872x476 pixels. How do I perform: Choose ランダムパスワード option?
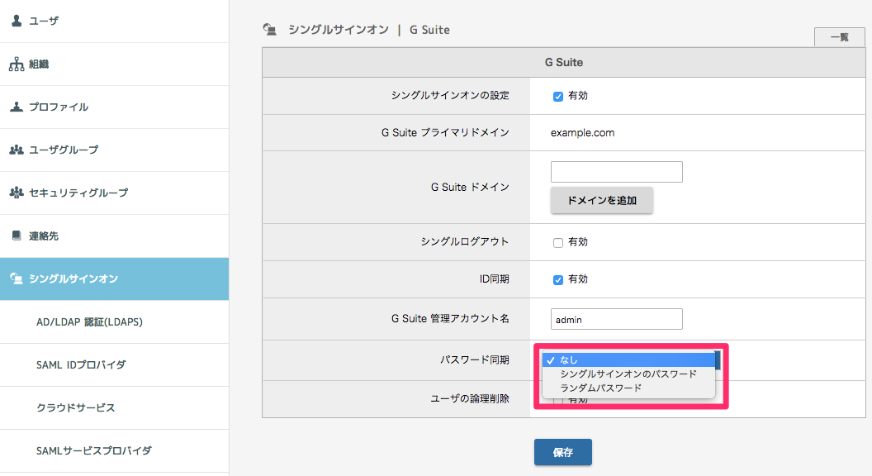click(628, 388)
